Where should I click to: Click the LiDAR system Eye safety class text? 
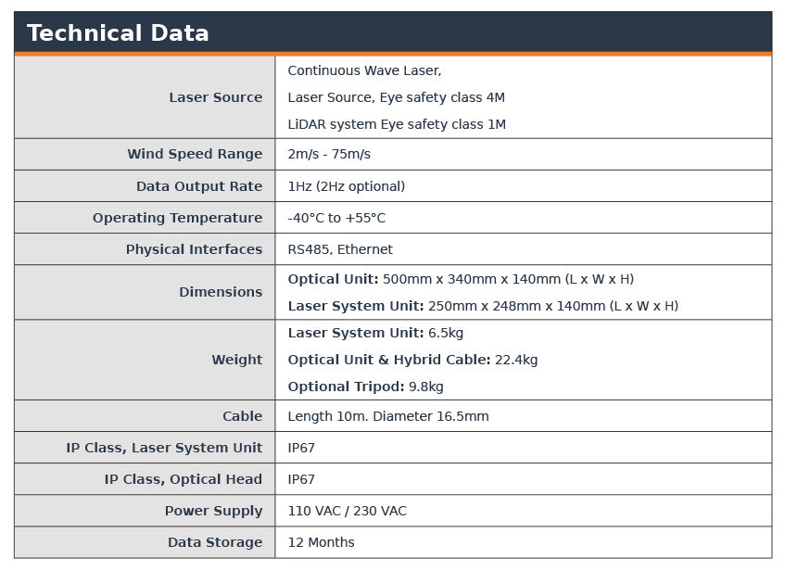(396, 124)
